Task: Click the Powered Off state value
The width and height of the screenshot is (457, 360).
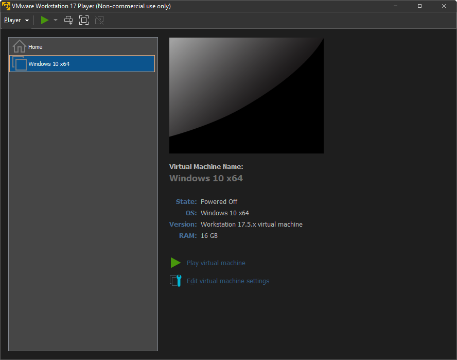Action: coord(219,201)
